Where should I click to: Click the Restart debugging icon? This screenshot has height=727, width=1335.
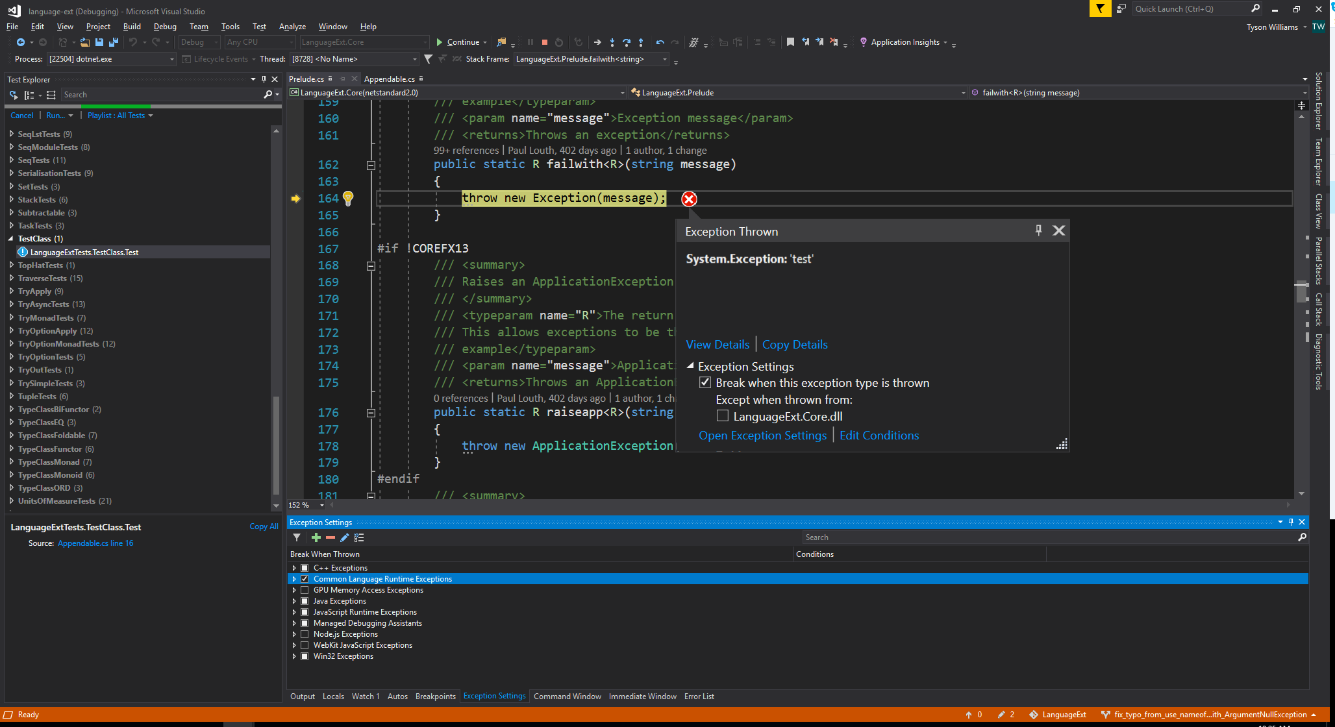click(559, 42)
